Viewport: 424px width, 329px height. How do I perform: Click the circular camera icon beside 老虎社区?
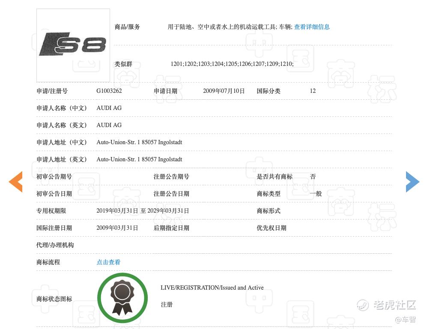coord(363,305)
